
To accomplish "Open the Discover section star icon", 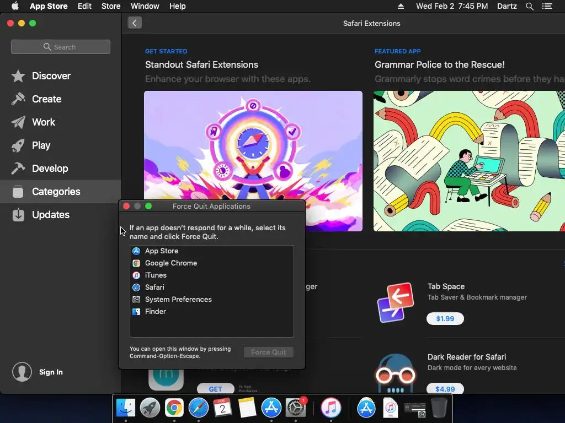I will coord(18,76).
